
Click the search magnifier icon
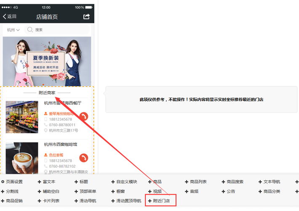30,30
